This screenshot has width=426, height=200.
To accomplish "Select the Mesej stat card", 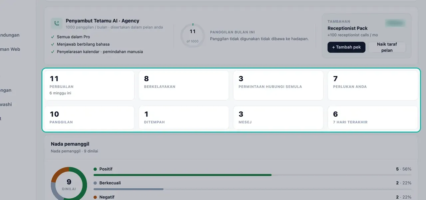I will coord(278,117).
